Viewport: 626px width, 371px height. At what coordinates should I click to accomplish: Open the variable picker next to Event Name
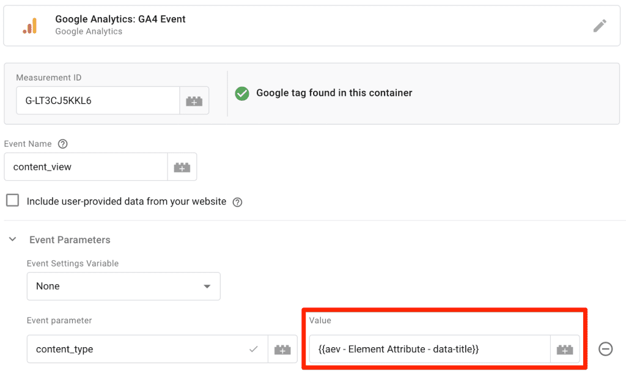[x=182, y=166]
